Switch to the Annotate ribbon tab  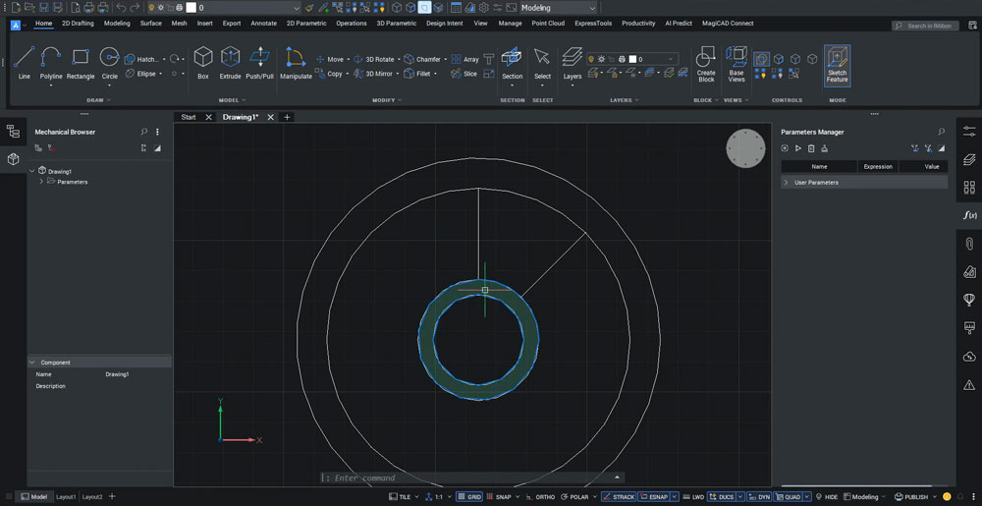point(263,23)
